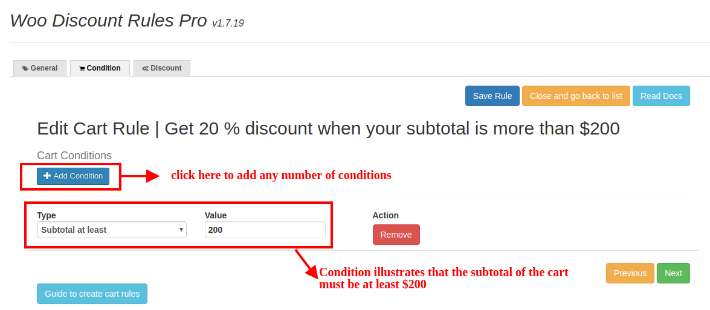The width and height of the screenshot is (710, 310).
Task: Proceed with the green Next button
Action: tap(673, 273)
